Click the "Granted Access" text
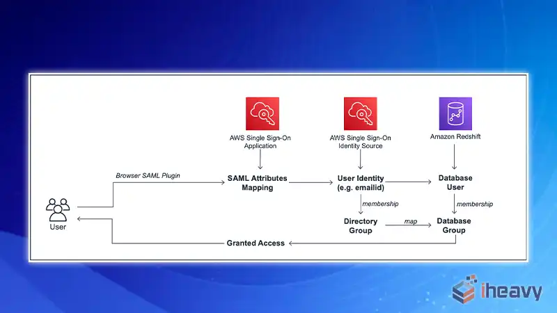 256,243
